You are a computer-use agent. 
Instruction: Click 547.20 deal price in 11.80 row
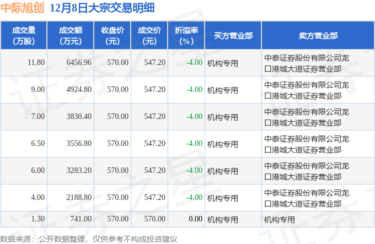tap(155, 63)
